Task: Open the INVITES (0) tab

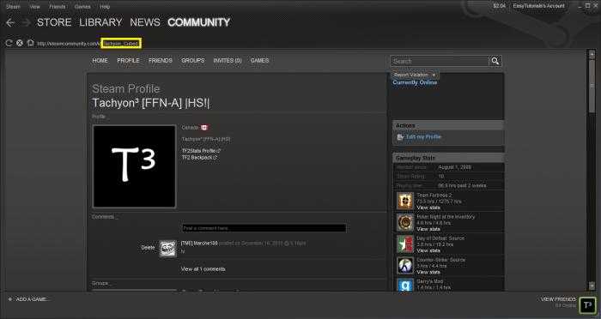Action: coord(228,61)
